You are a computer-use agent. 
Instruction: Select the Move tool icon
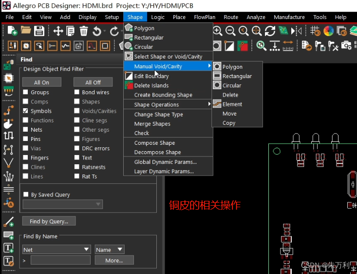58,31
